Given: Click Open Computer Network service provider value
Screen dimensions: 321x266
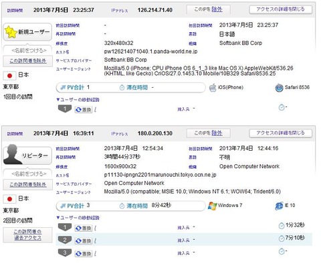Looking at the screenshot, I should pos(134,183).
